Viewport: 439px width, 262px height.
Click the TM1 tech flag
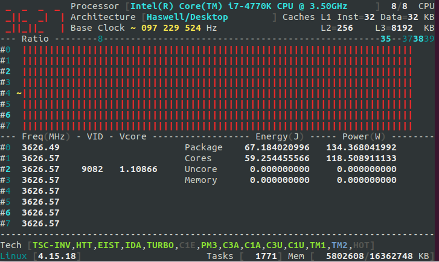(x=318, y=246)
